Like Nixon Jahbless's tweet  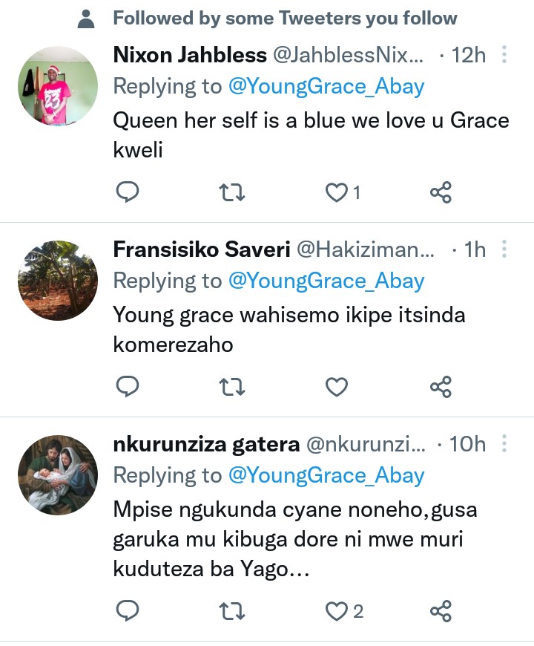[x=337, y=193]
